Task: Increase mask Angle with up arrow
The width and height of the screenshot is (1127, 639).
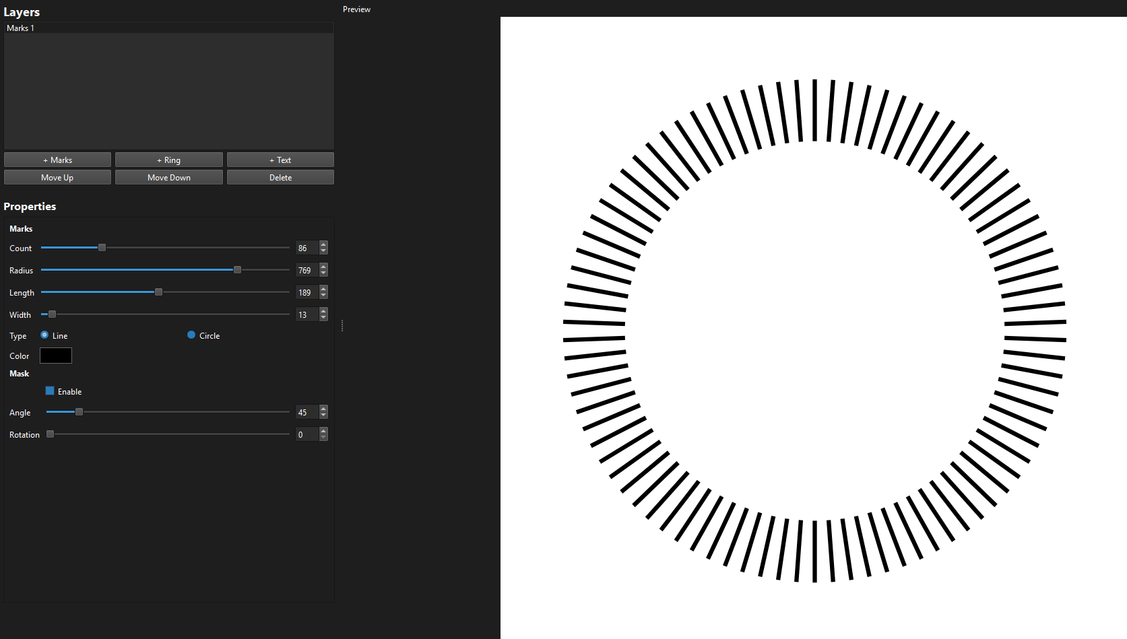Action: (323, 409)
